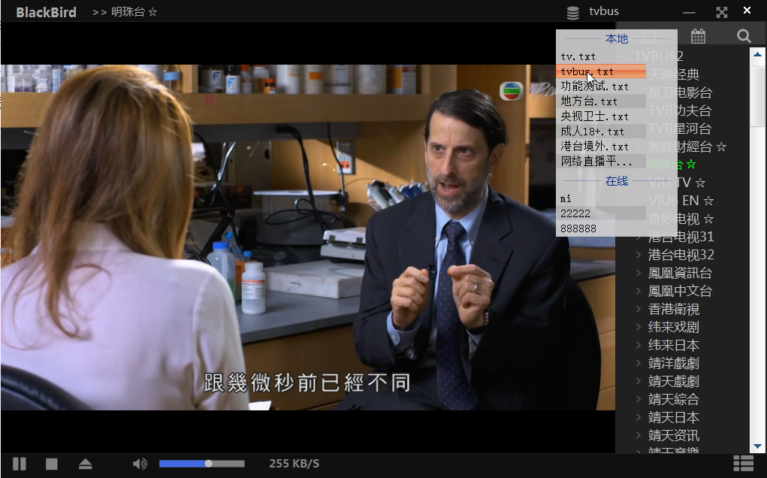Open the playlist source database icon
The image size is (767, 478).
coord(572,12)
